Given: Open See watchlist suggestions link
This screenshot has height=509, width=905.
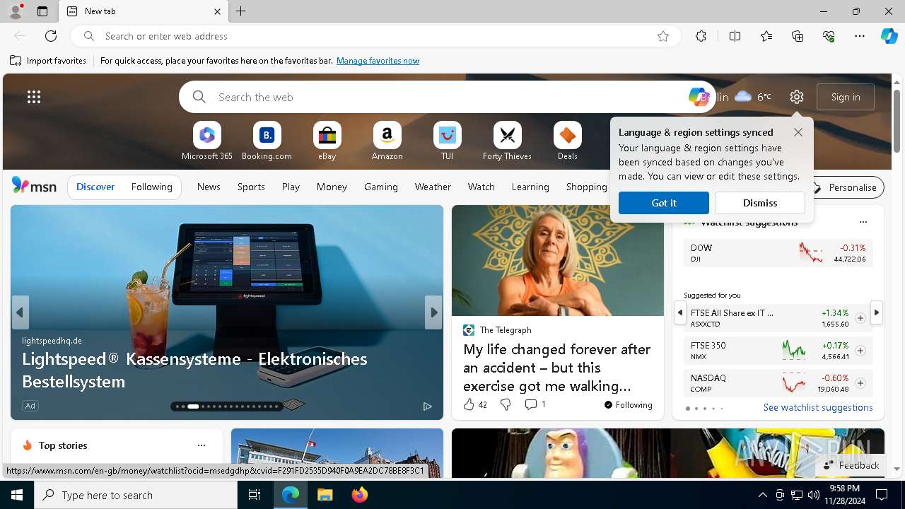Looking at the screenshot, I should pos(818,407).
